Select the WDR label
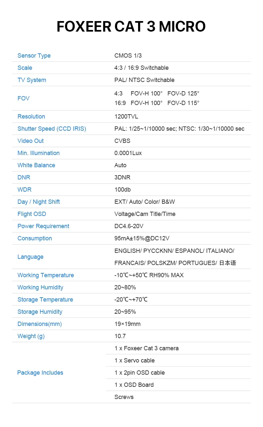The height and width of the screenshot is (427, 263). [24, 190]
